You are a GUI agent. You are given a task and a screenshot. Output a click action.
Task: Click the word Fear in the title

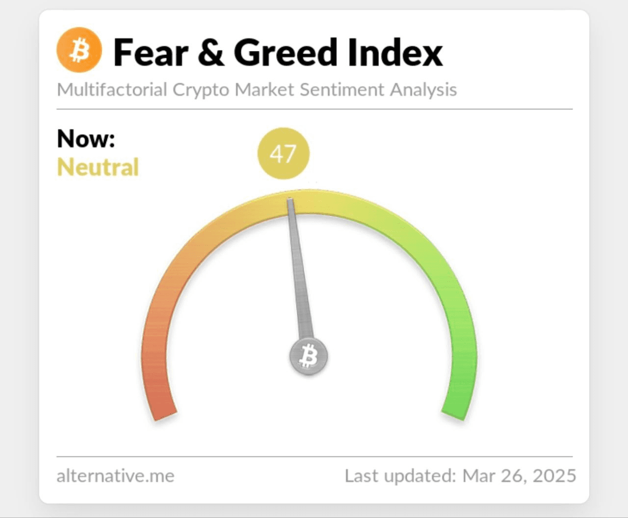151,53
